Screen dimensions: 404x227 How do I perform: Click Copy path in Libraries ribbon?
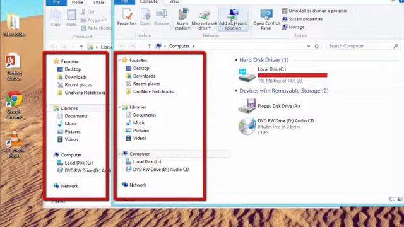tap(94, 20)
